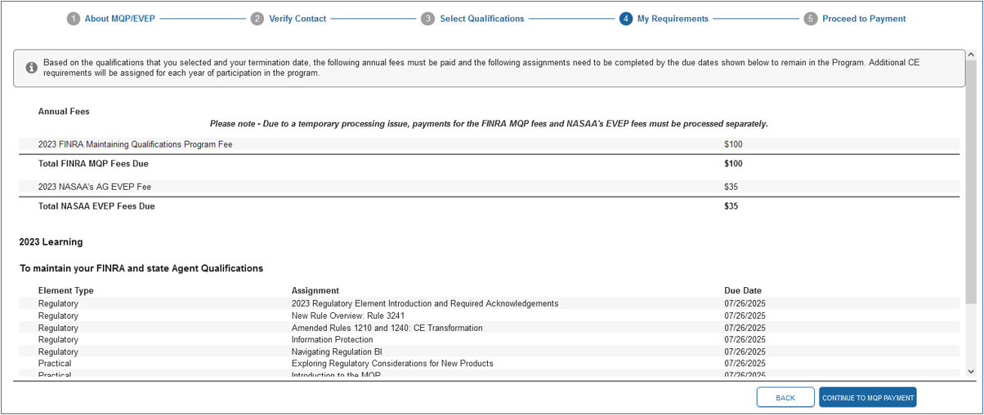Click the New Rule Overview: Rule 3241 row

[x=348, y=316]
